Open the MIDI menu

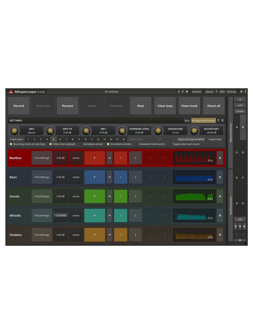click(222, 92)
